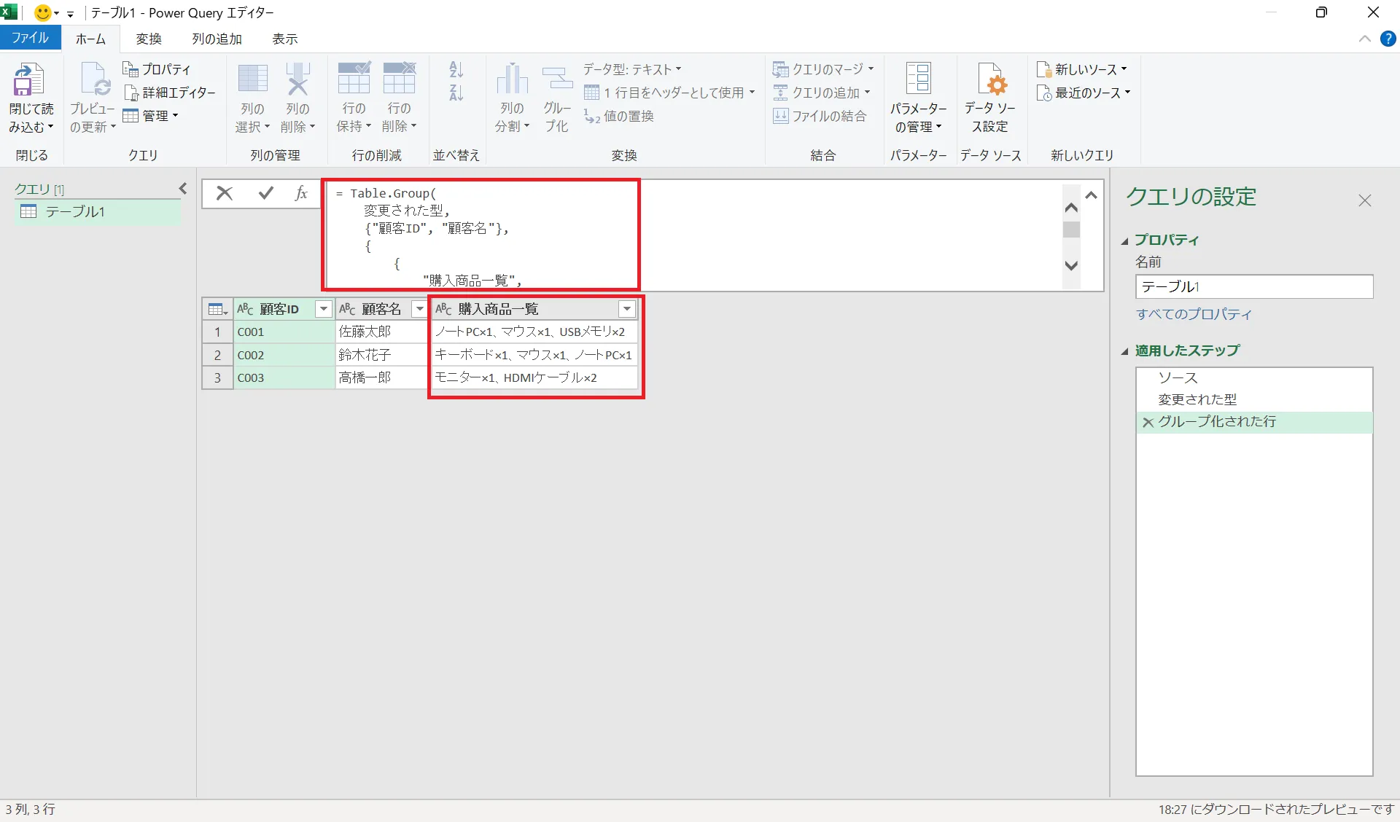Switch to the 変換 ribbon tab
The image size is (1400, 822).
[149, 39]
